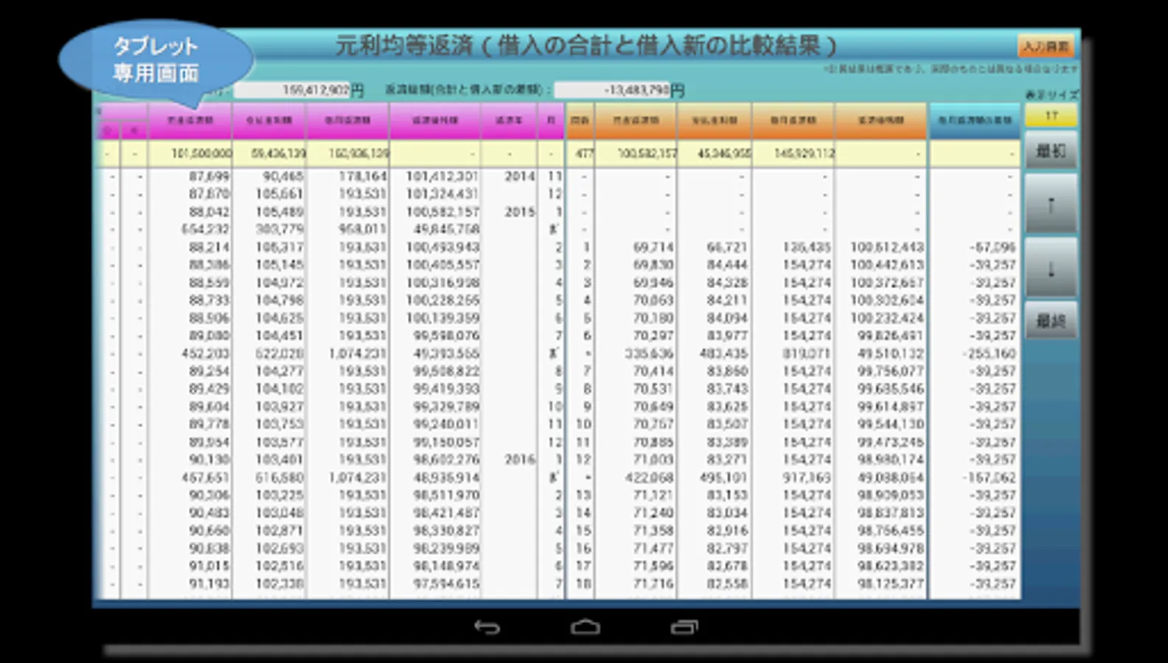Click the balance cell 49,845,758
Screen dimensions: 1168x663
[x=446, y=230]
